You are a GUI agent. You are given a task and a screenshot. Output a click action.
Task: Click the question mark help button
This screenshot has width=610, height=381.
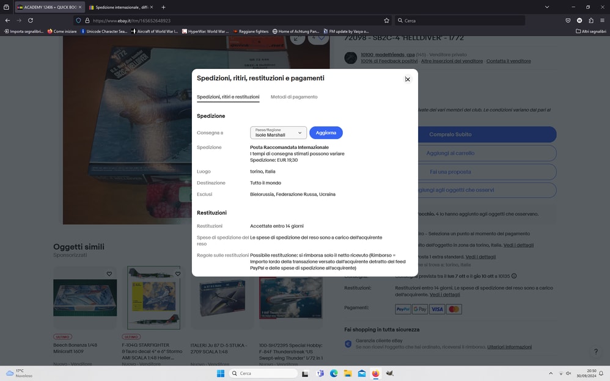pos(595,352)
